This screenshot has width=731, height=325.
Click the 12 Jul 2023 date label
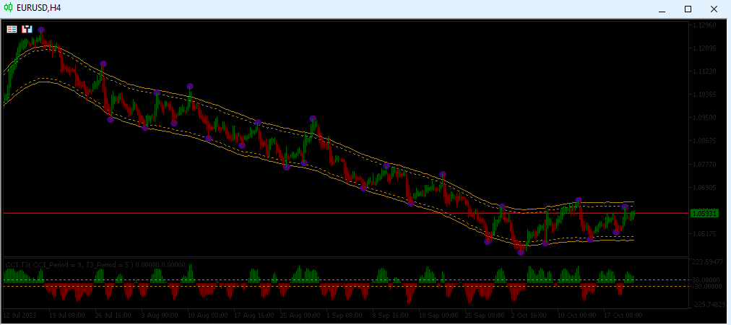19,315
